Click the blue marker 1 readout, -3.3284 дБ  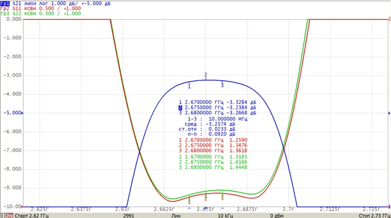(217, 102)
